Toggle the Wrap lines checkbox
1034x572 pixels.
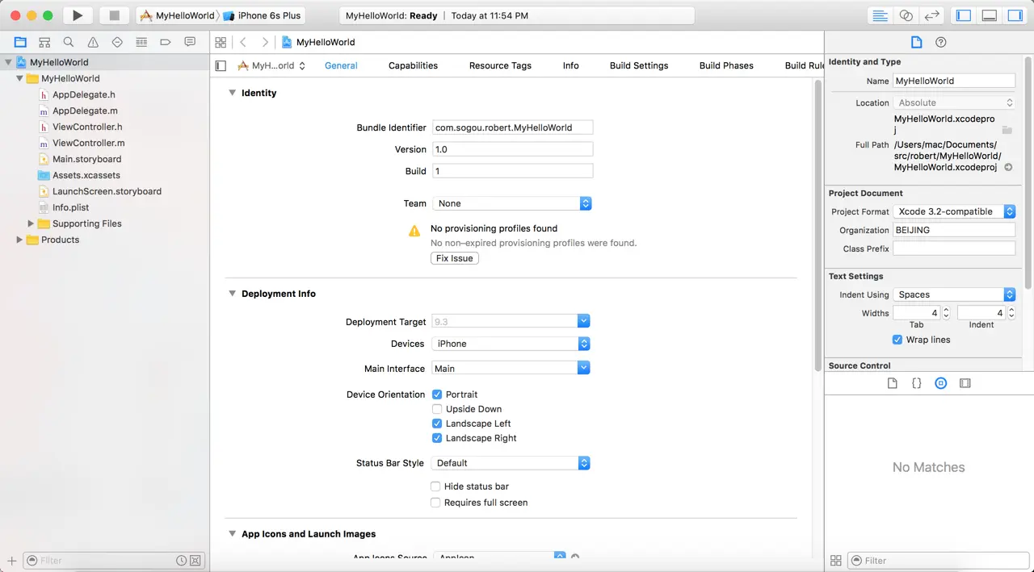(897, 340)
